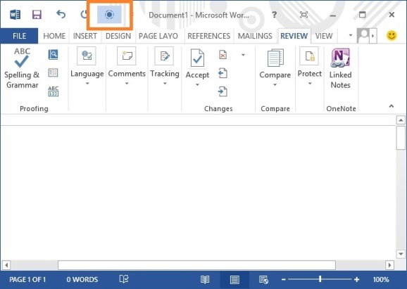Click the Protect document icon
The height and width of the screenshot is (289, 407).
[309, 56]
